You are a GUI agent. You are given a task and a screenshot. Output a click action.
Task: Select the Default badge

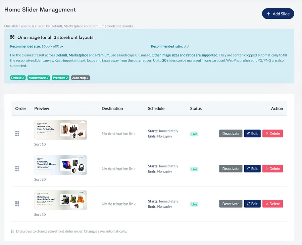[x=18, y=78]
